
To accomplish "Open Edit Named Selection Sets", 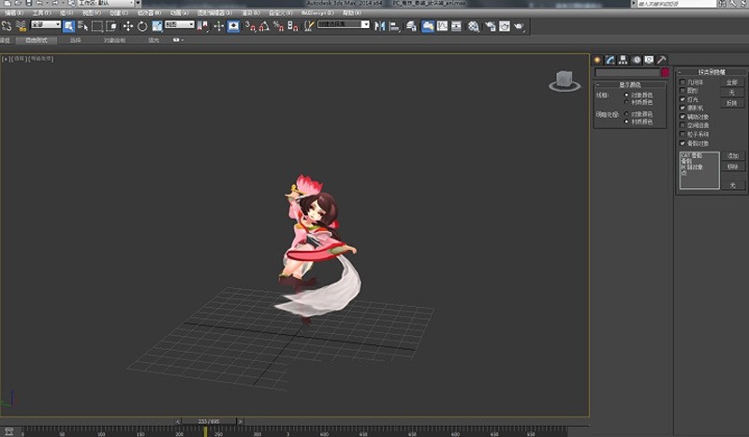I will (x=309, y=26).
